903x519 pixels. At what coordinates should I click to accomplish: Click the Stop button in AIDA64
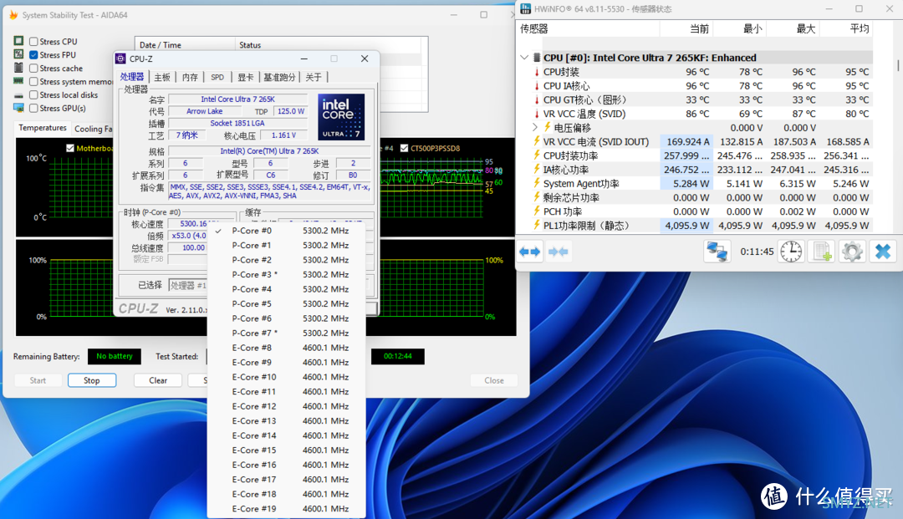tap(92, 380)
